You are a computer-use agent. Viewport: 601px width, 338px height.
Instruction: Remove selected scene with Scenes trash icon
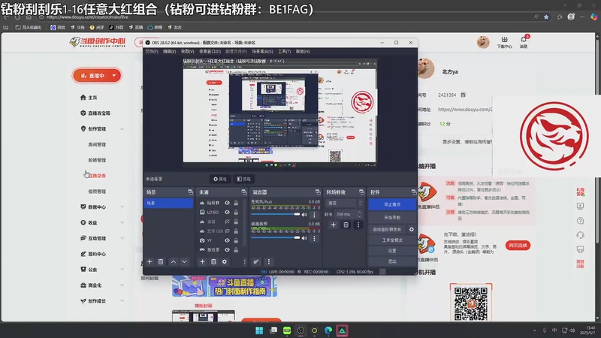point(161,261)
